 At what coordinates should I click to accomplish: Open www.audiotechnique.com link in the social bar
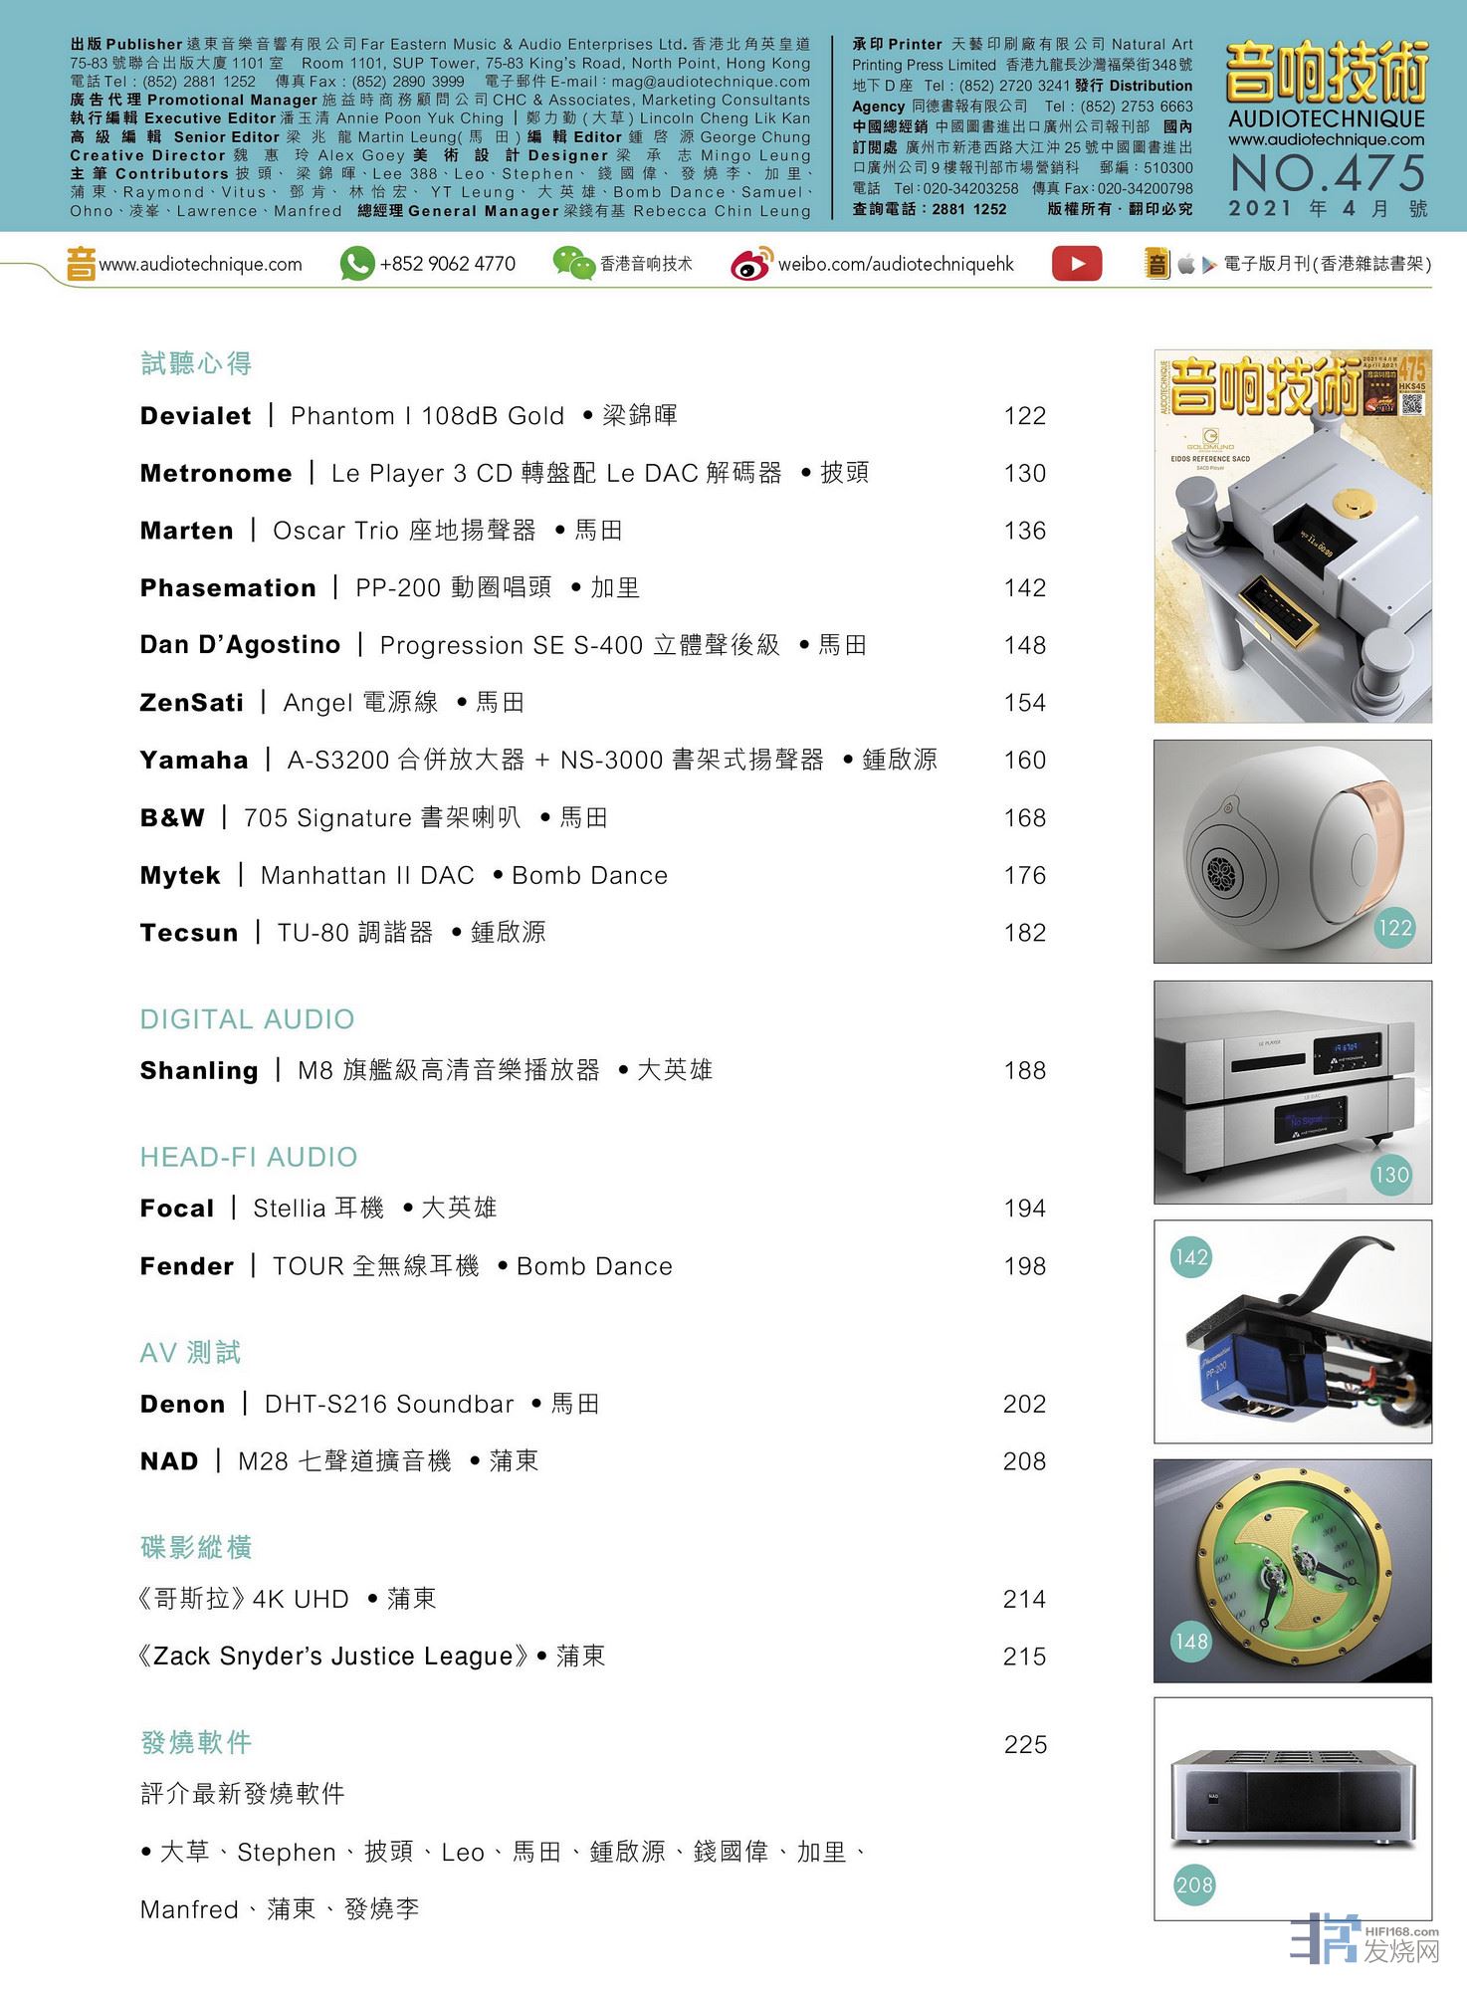[200, 265]
